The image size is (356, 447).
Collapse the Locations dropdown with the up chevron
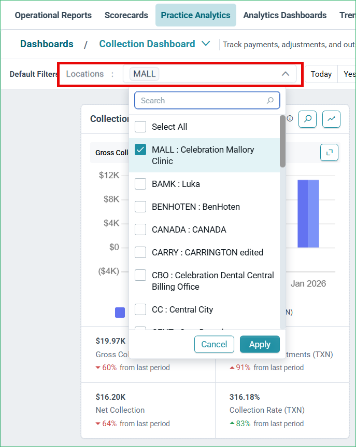(286, 74)
